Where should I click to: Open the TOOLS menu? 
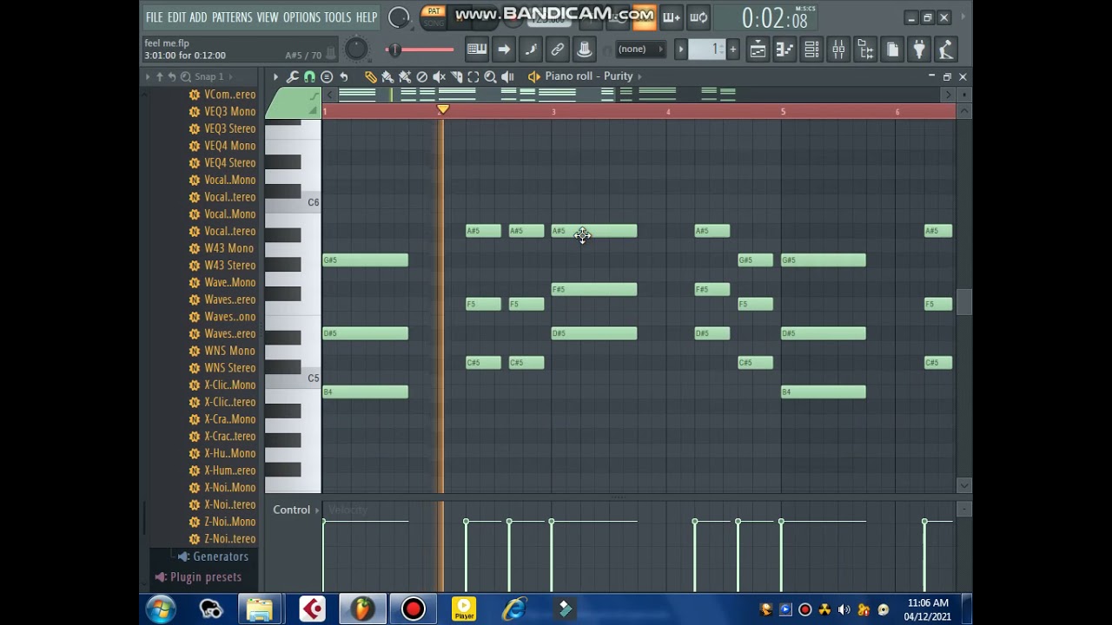pos(338,17)
